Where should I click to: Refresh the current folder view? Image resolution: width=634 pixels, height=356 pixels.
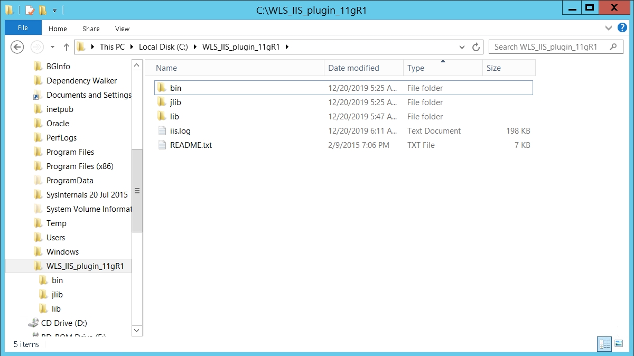click(x=476, y=47)
